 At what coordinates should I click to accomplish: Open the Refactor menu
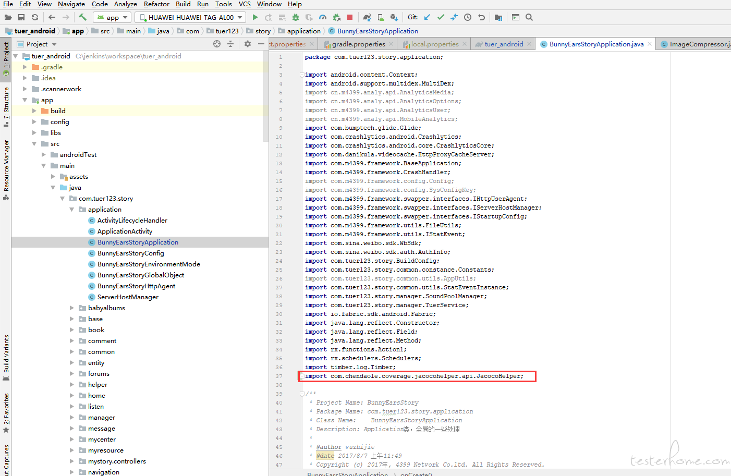click(x=156, y=4)
